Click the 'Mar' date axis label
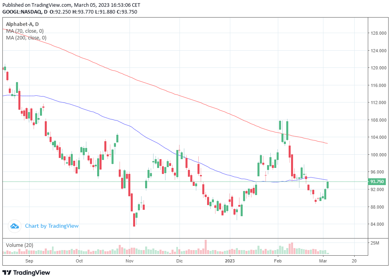This screenshot has width=391, height=280. pyautogui.click(x=323, y=261)
